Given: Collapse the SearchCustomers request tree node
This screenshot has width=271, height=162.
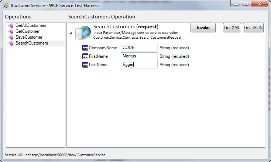Looking at the screenshot, I should click(x=71, y=33).
